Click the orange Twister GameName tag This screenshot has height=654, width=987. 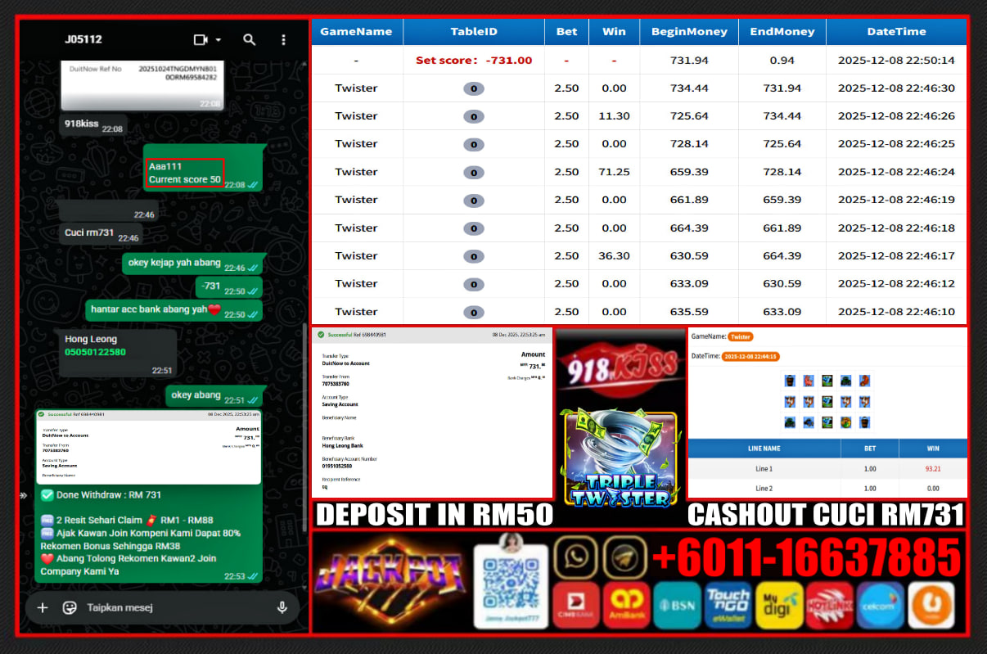[x=740, y=336]
